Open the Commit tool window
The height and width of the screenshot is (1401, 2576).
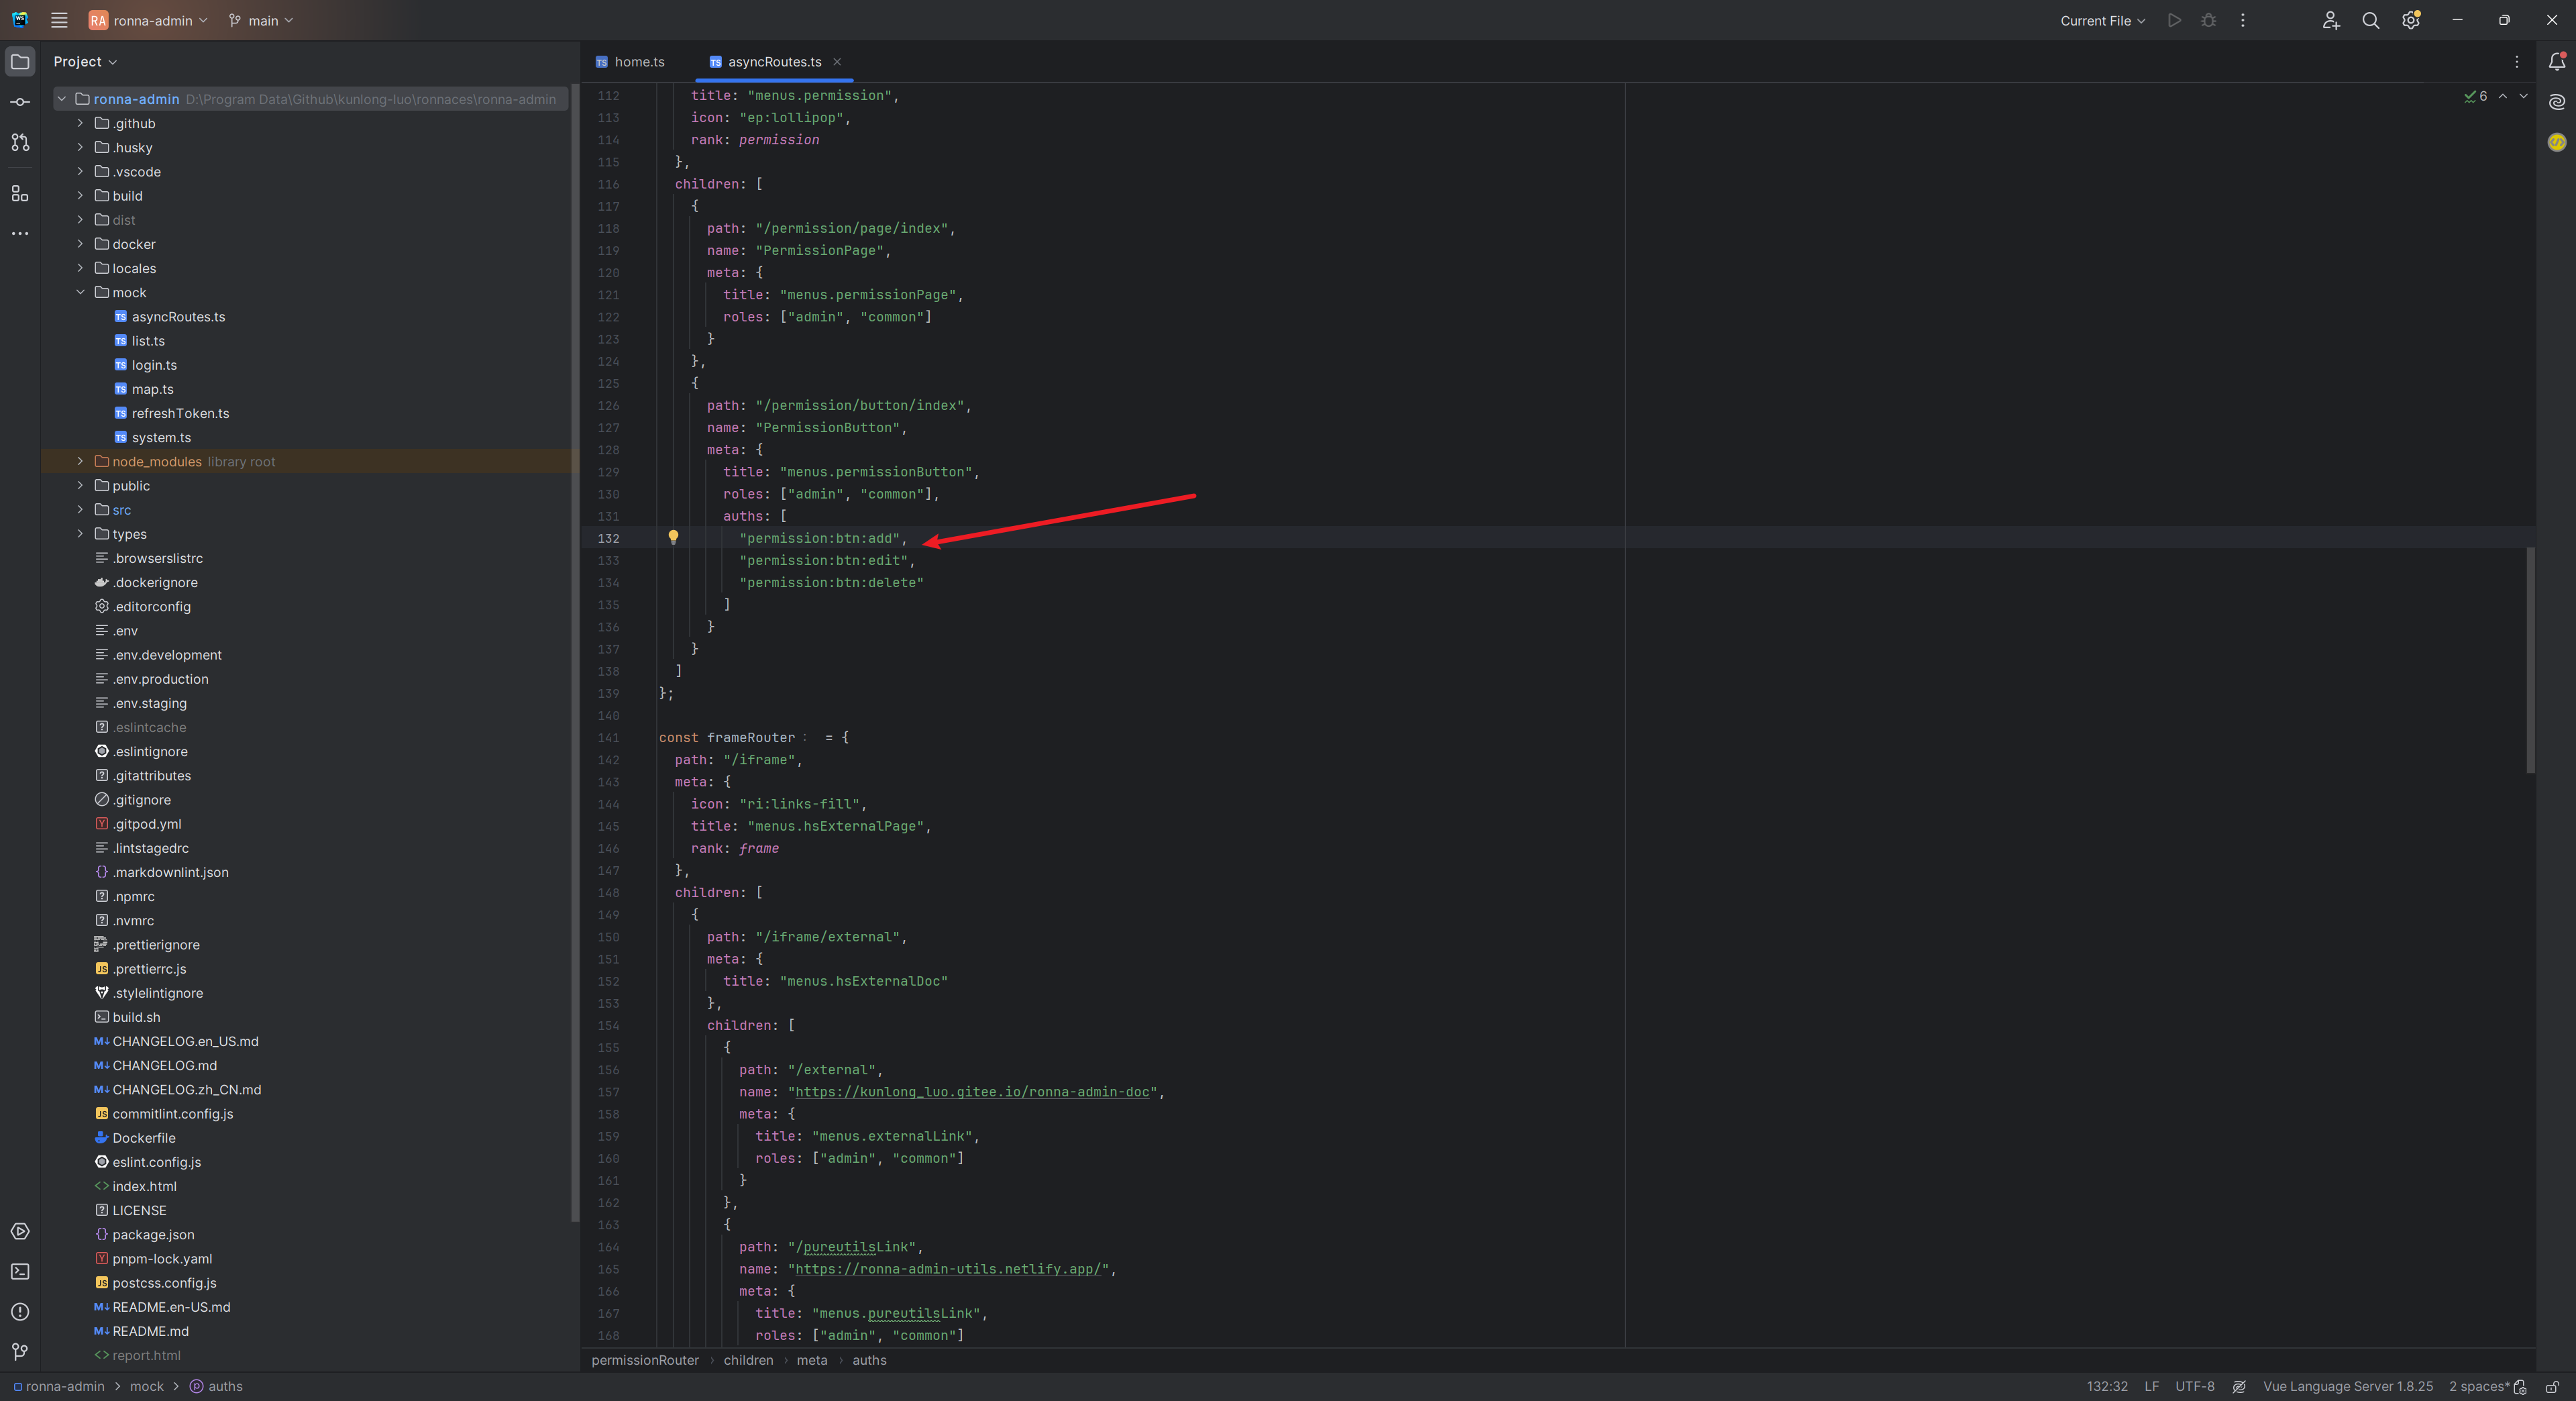[20, 102]
